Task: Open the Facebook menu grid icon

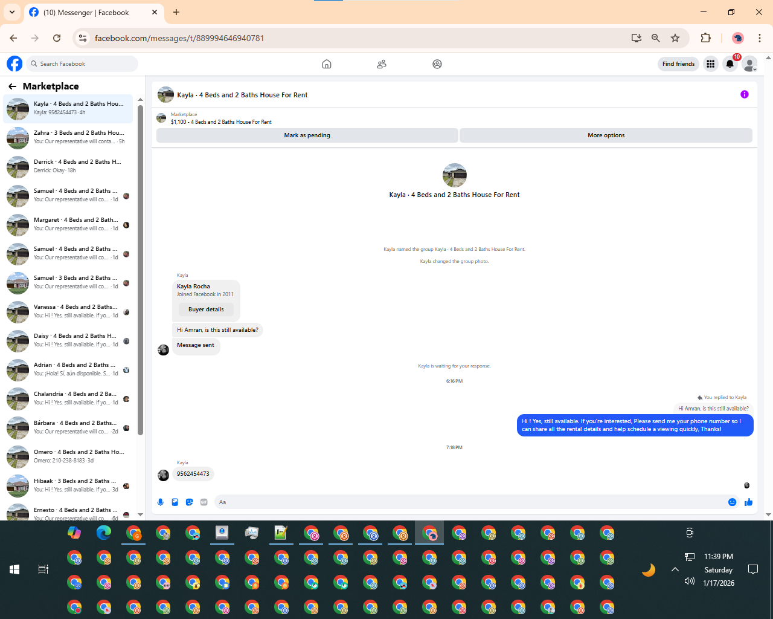Action: pyautogui.click(x=711, y=63)
